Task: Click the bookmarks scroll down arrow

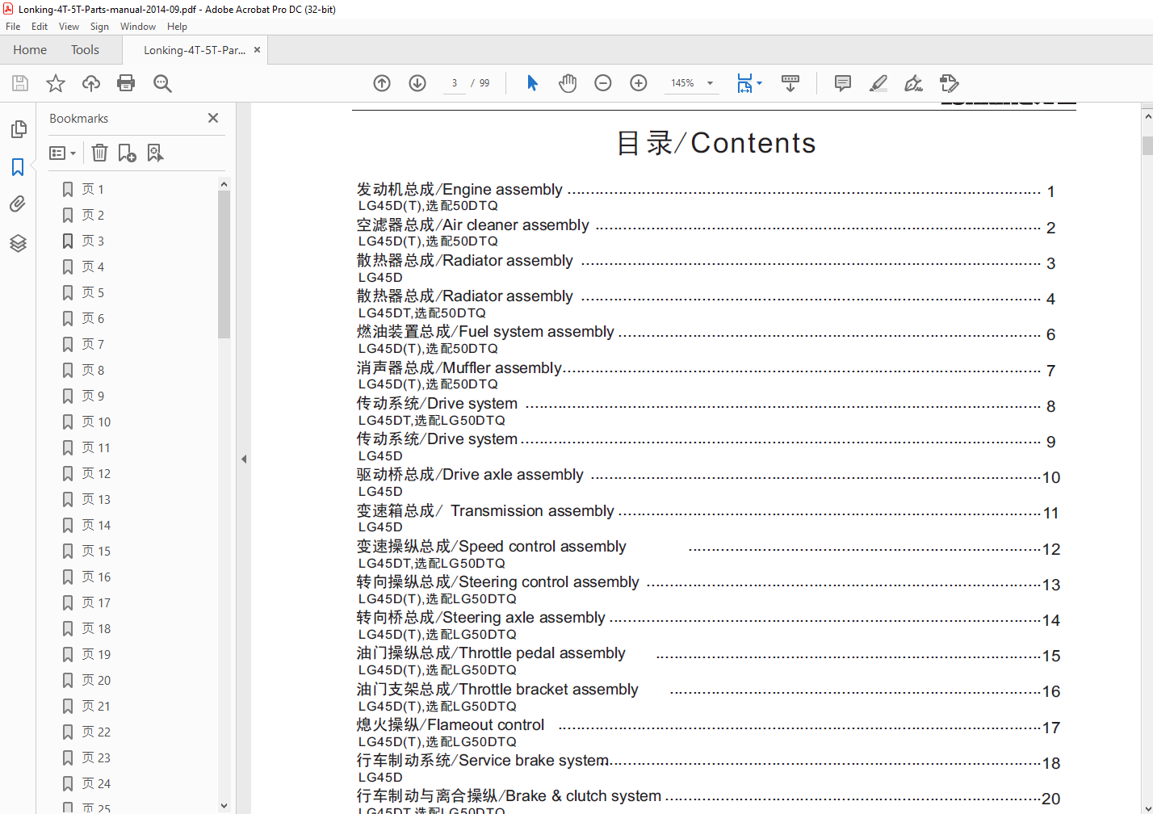Action: tap(224, 806)
